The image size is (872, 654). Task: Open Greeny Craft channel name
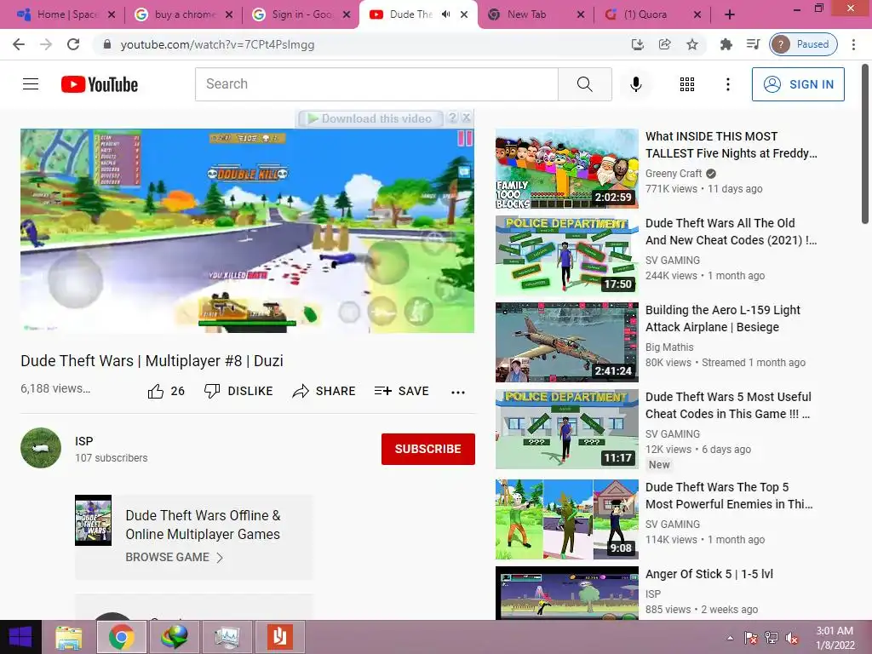point(674,174)
